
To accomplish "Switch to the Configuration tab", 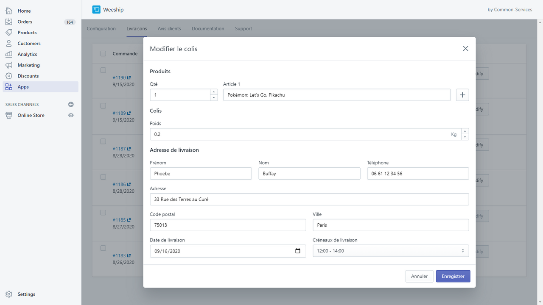I will [101, 28].
